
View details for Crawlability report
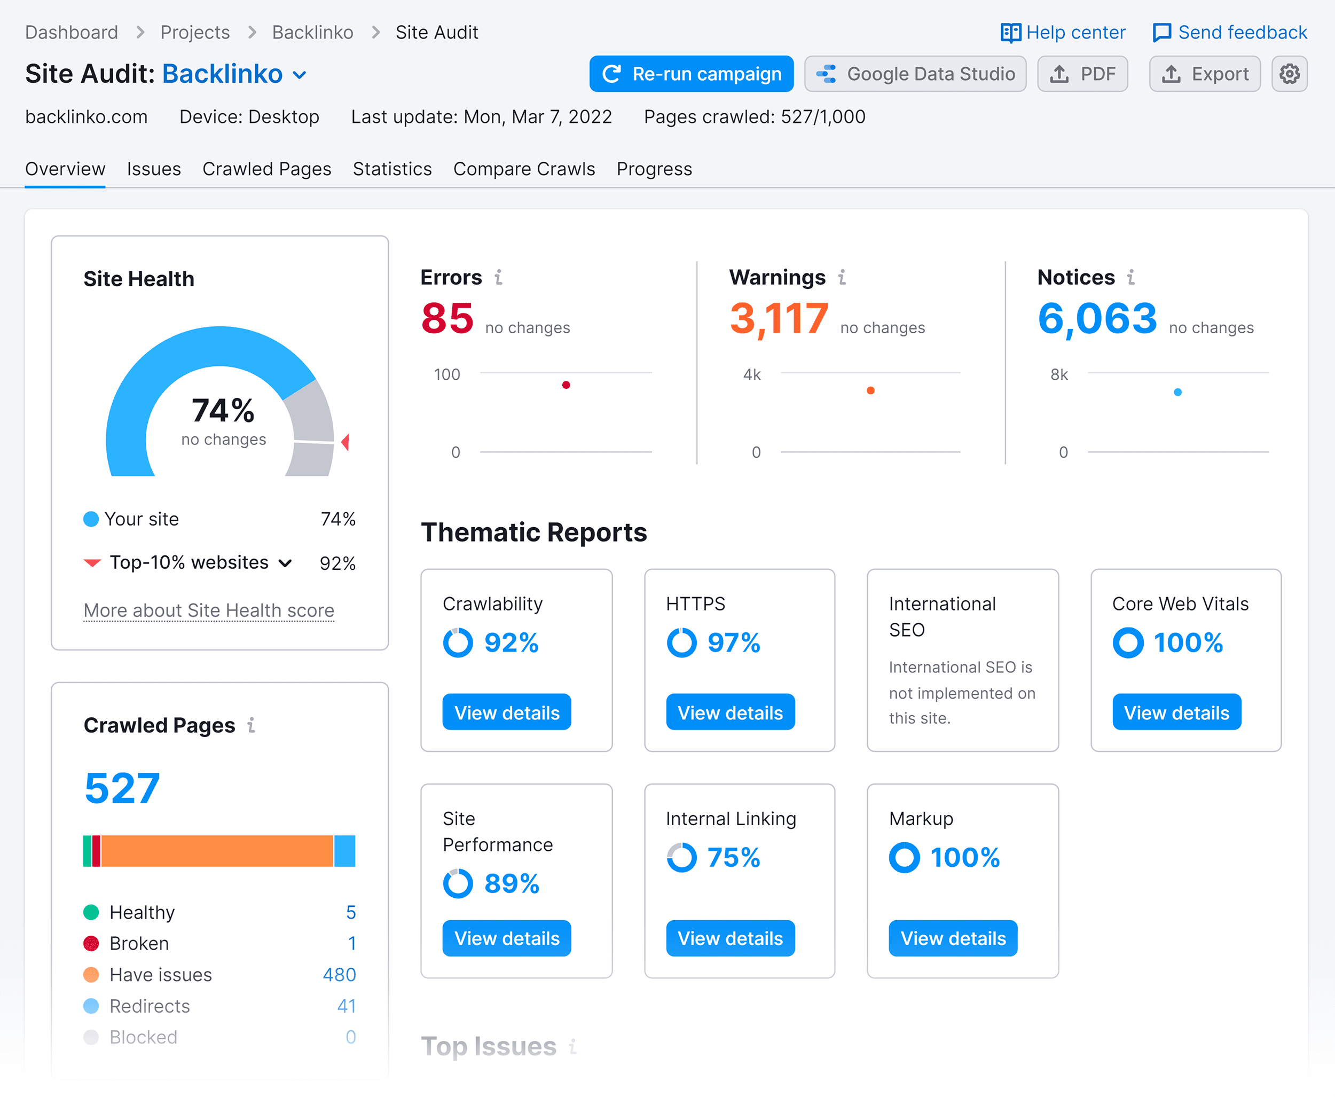[x=507, y=712]
